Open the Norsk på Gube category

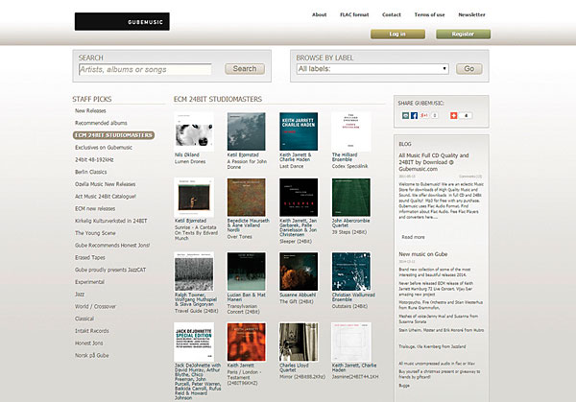coord(92,355)
